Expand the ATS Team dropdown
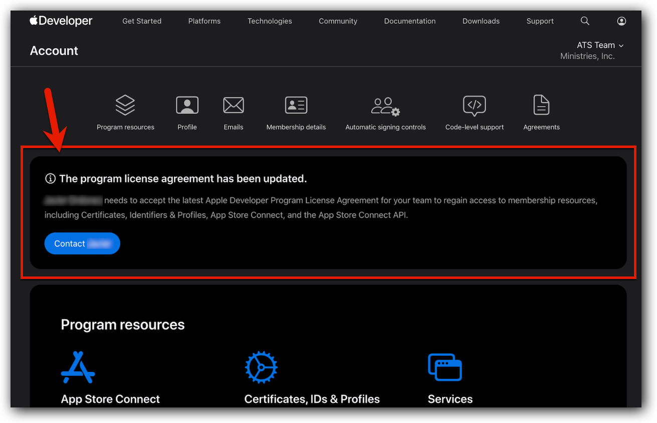 click(x=600, y=45)
